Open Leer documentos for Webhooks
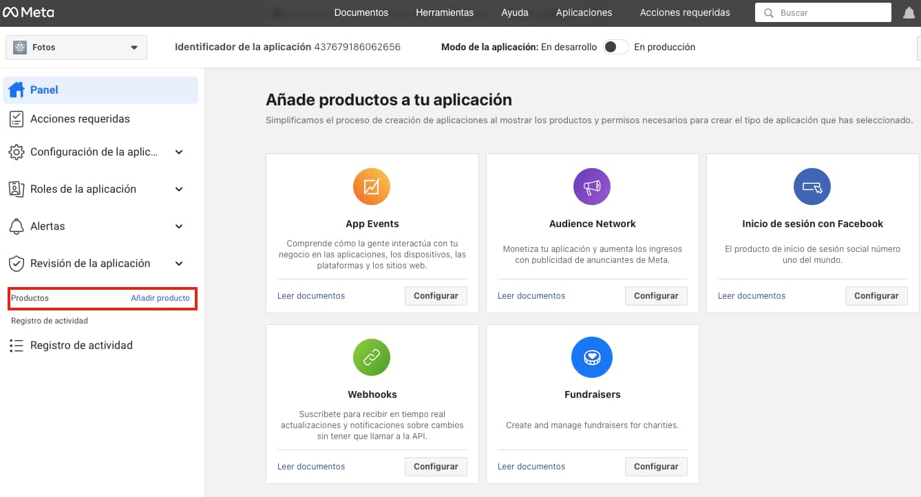This screenshot has height=497, width=921. click(x=311, y=467)
